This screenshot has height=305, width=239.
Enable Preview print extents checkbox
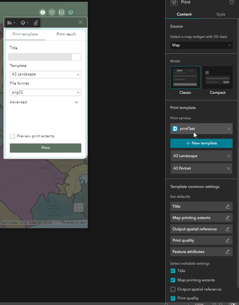[x=12, y=136]
